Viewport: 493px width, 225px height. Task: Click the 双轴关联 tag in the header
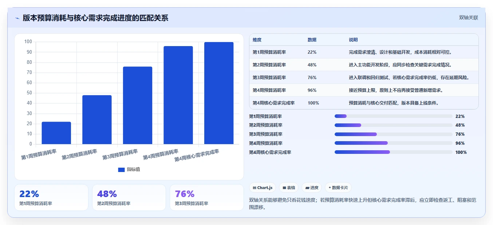click(x=468, y=17)
